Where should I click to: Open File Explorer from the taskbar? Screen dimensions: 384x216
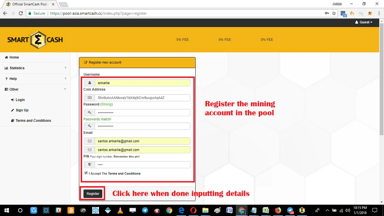(205, 210)
